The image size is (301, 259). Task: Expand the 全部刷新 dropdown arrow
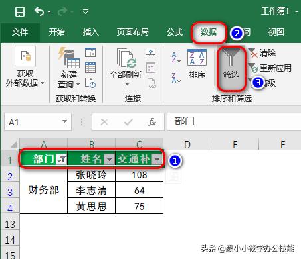[127, 85]
